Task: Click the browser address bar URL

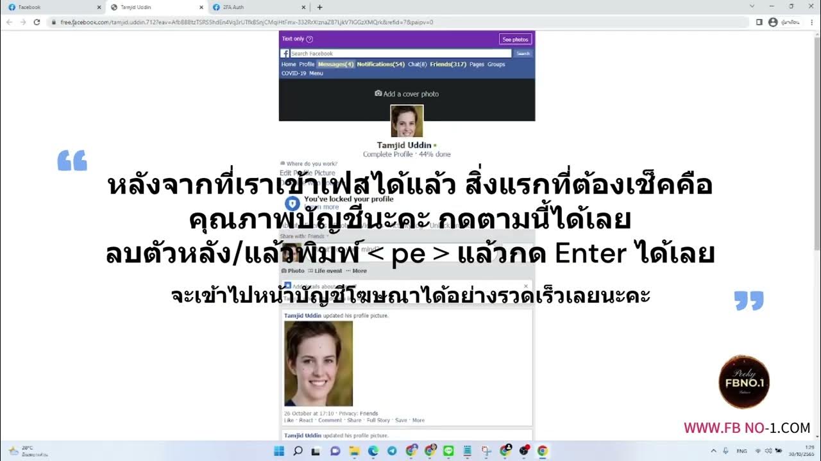Action: coord(246,22)
